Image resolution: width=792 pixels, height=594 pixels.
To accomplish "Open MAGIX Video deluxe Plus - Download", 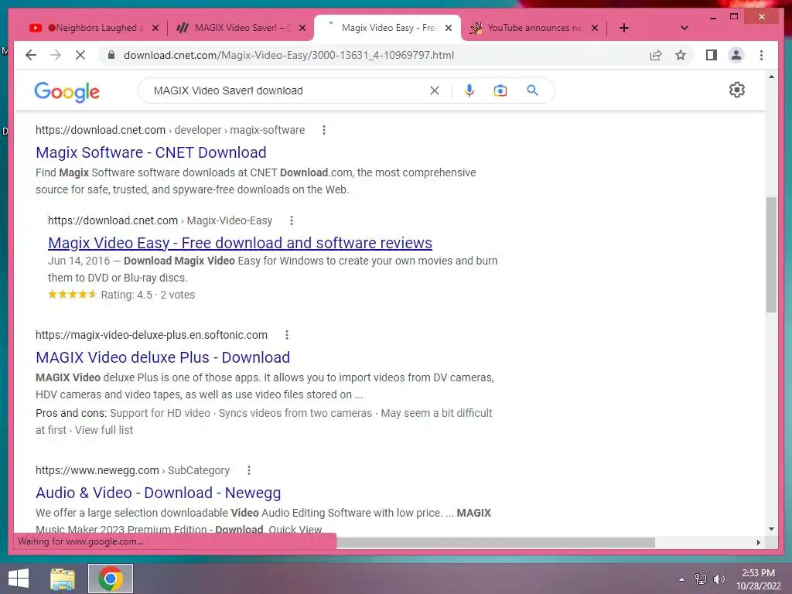I will (162, 357).
